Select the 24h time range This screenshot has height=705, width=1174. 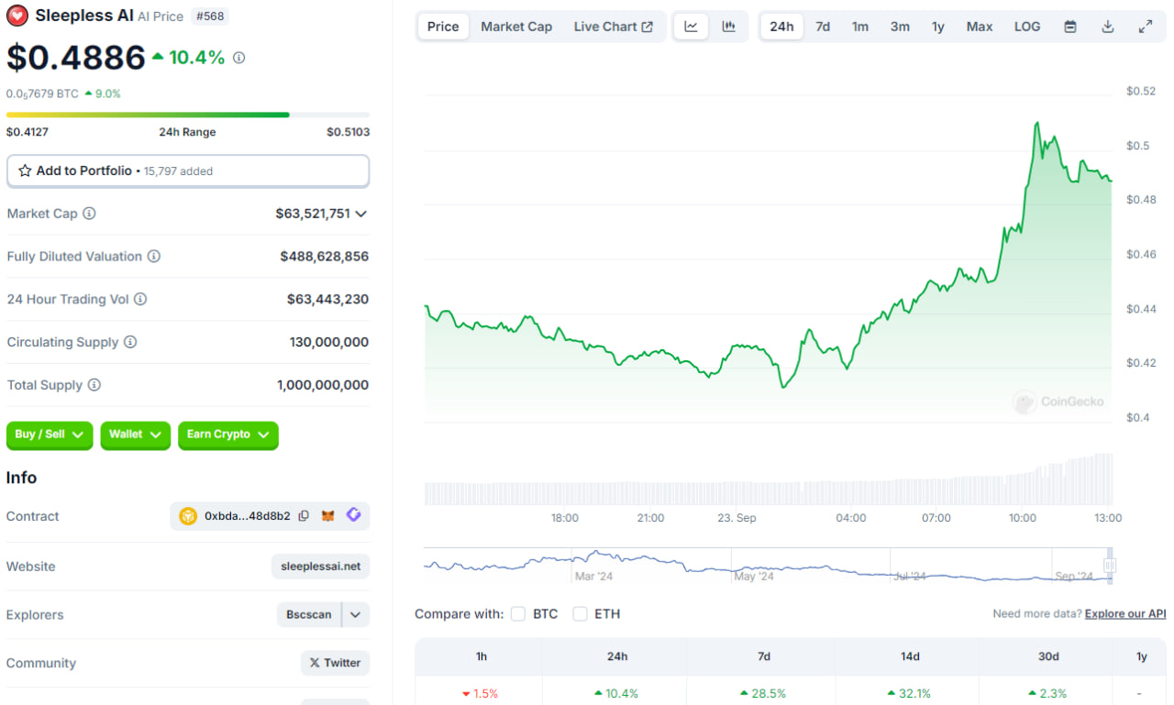(x=781, y=27)
